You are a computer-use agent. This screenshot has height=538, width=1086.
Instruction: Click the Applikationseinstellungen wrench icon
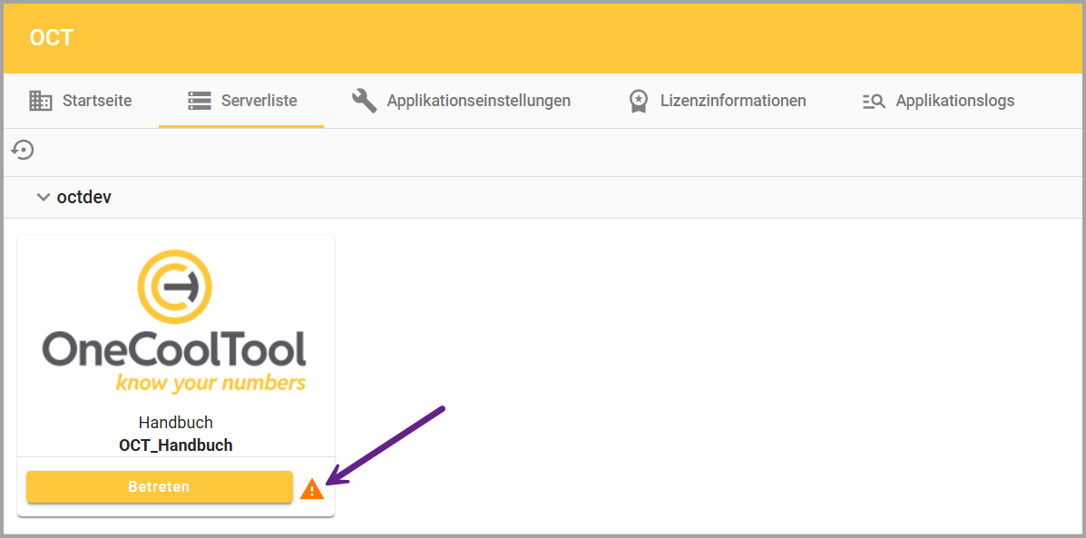(x=365, y=101)
